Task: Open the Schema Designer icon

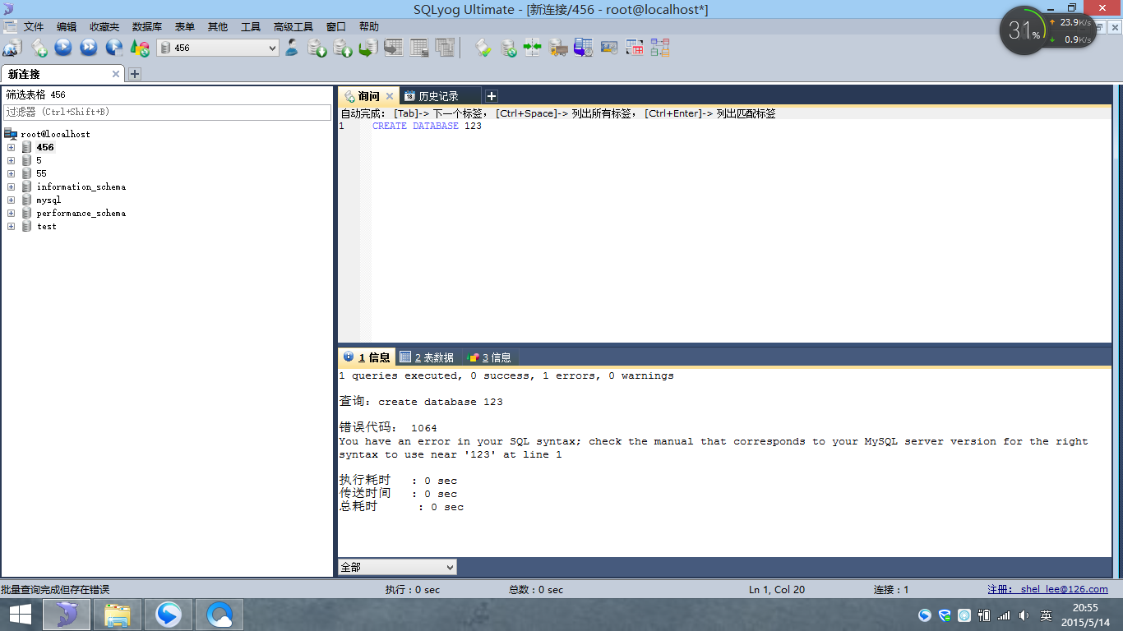Action: (660, 48)
